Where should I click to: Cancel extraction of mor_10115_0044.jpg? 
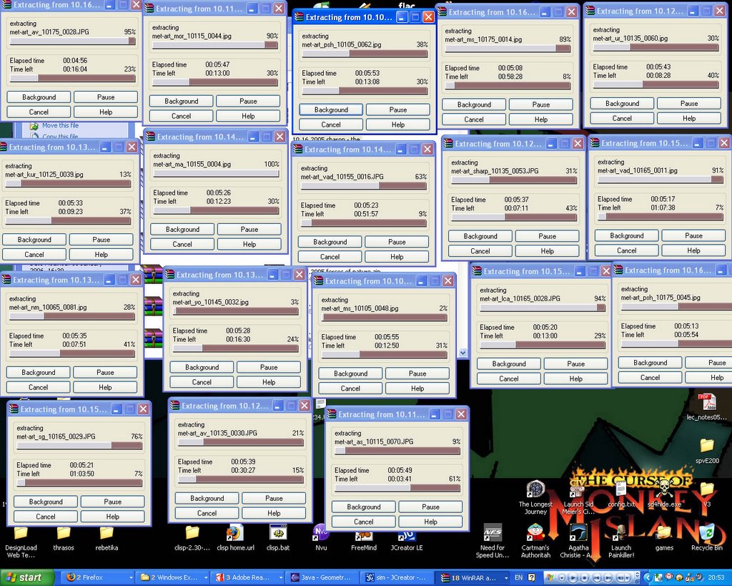click(181, 116)
